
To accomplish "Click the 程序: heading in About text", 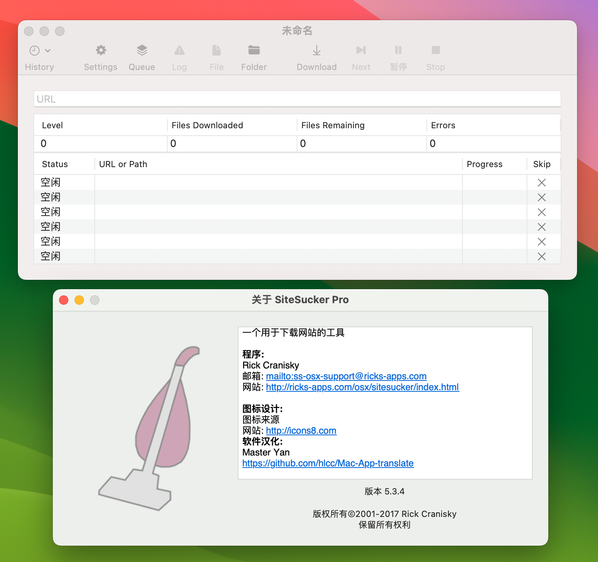I will click(x=253, y=354).
